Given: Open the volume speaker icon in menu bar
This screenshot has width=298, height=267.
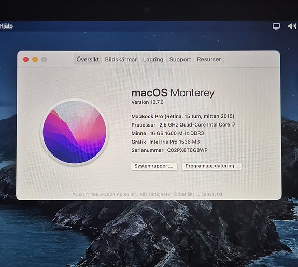Looking at the screenshot, I should pyautogui.click(x=292, y=26).
